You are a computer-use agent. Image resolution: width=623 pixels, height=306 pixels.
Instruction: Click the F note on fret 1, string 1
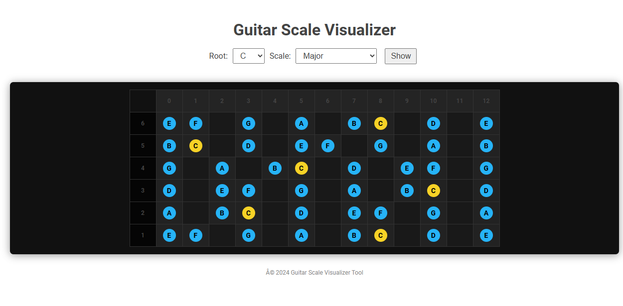click(x=195, y=235)
